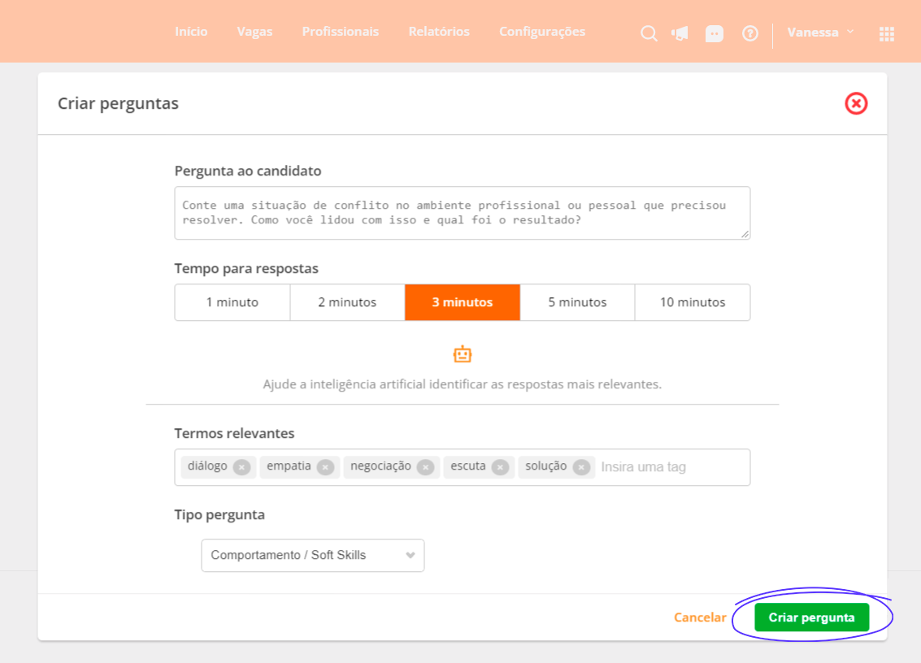Image resolution: width=921 pixels, height=663 pixels.
Task: Open the help question mark icon
Action: [x=749, y=33]
